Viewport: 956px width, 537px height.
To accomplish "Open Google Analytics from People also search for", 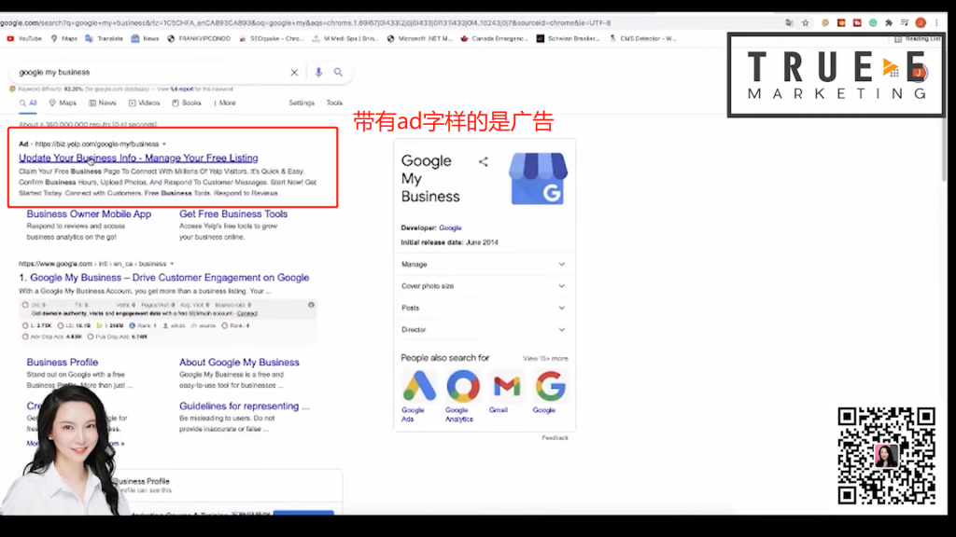I will pos(463,395).
